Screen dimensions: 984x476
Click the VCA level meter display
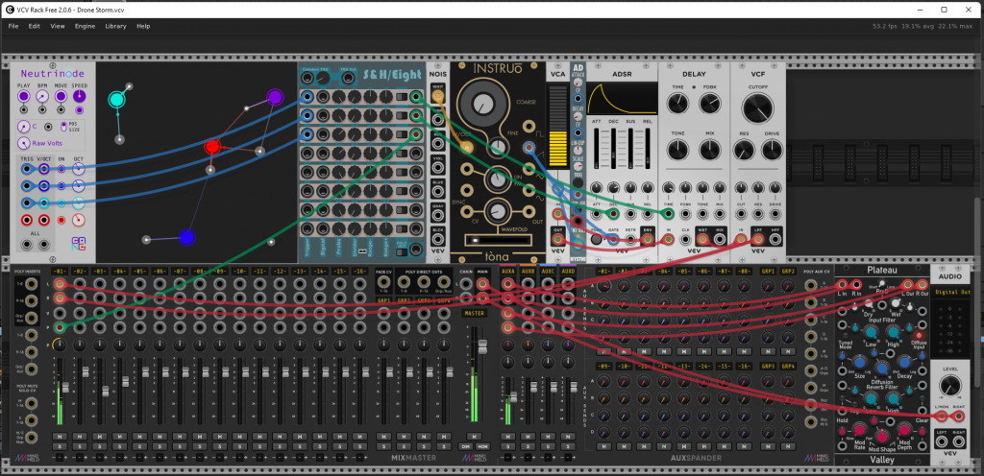pos(558,127)
